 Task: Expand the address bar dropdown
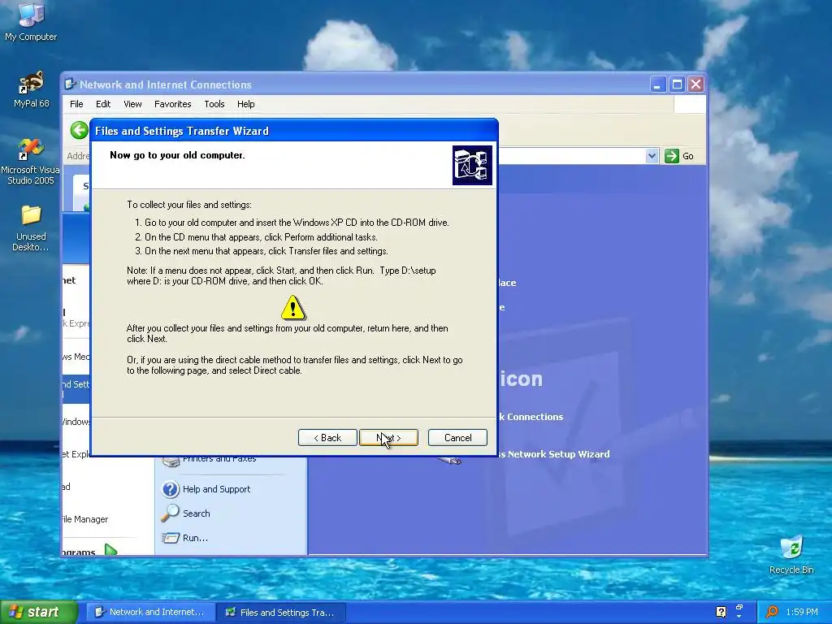[x=652, y=156]
